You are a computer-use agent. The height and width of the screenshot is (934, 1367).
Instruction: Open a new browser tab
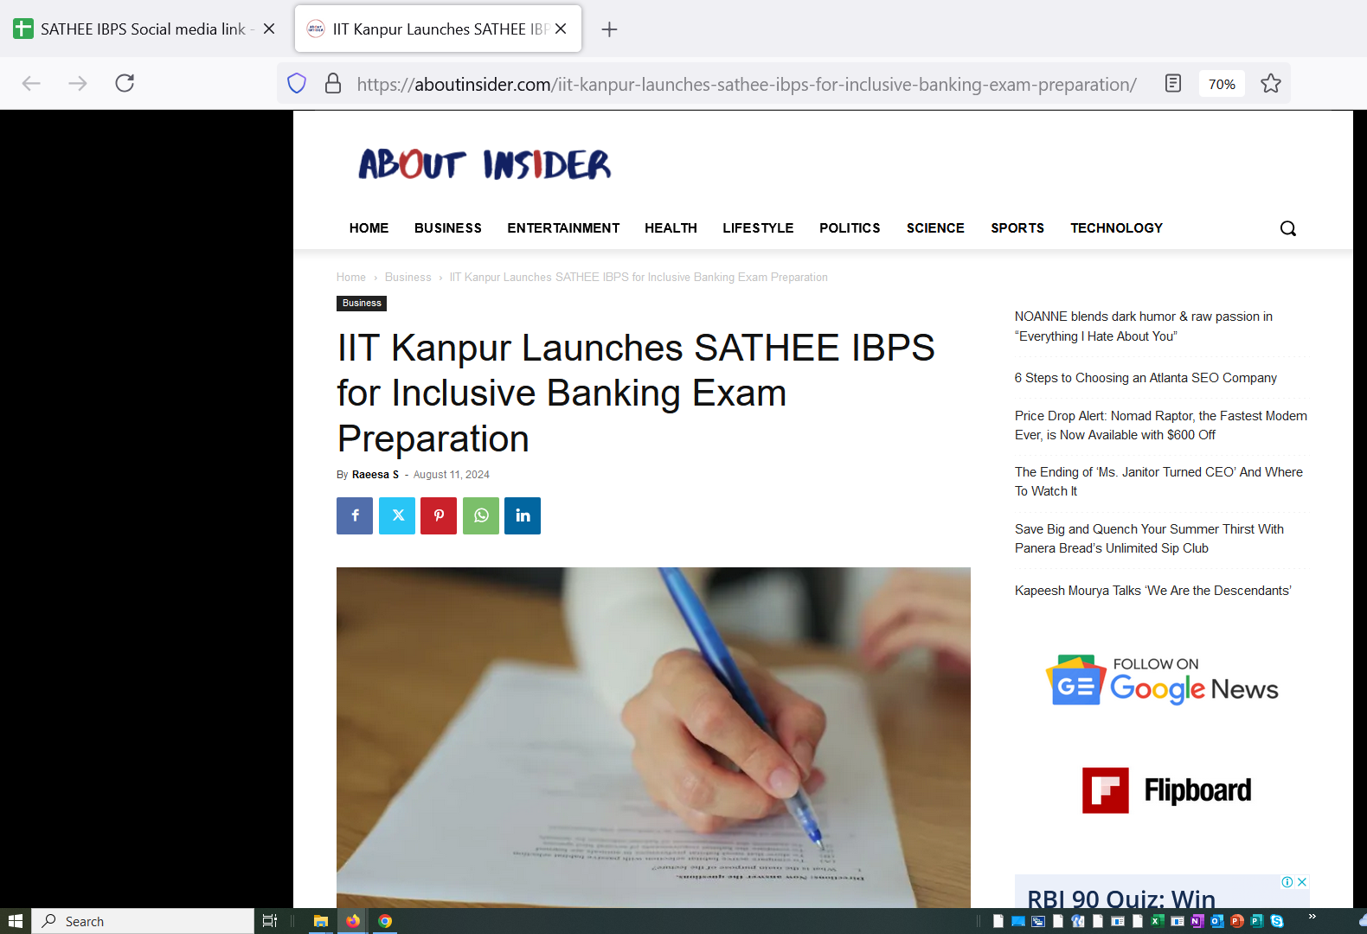609,29
